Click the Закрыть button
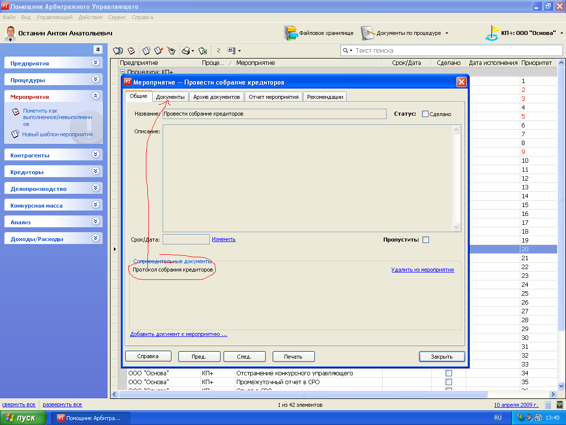 click(x=442, y=357)
